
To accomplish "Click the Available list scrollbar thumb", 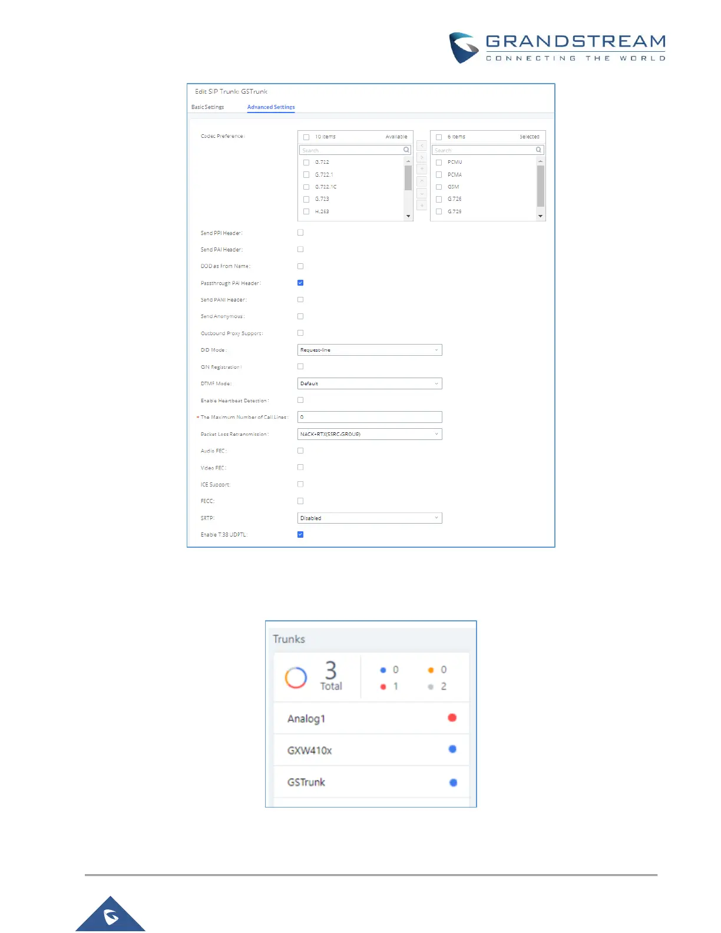I will 408,178.
